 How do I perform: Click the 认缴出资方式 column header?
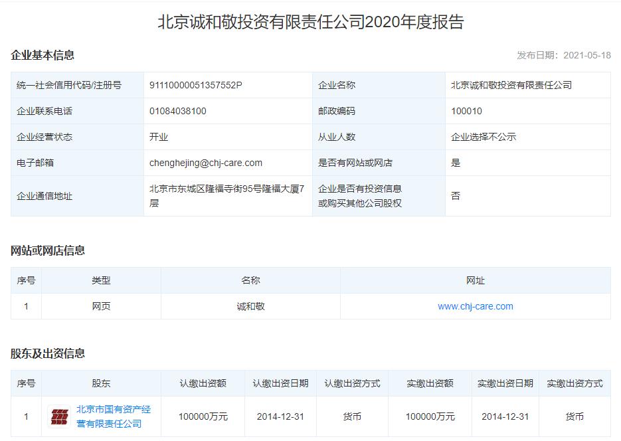coord(352,384)
